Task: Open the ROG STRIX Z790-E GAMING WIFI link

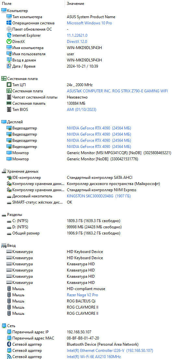Action: [117, 91]
